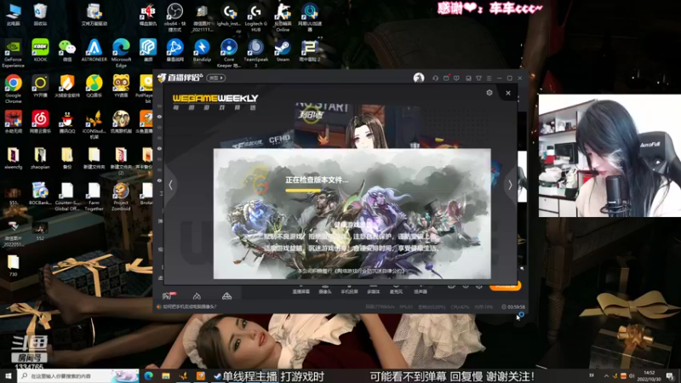Select the Back 4 Blood desktop icon

pyautogui.click(x=147, y=14)
